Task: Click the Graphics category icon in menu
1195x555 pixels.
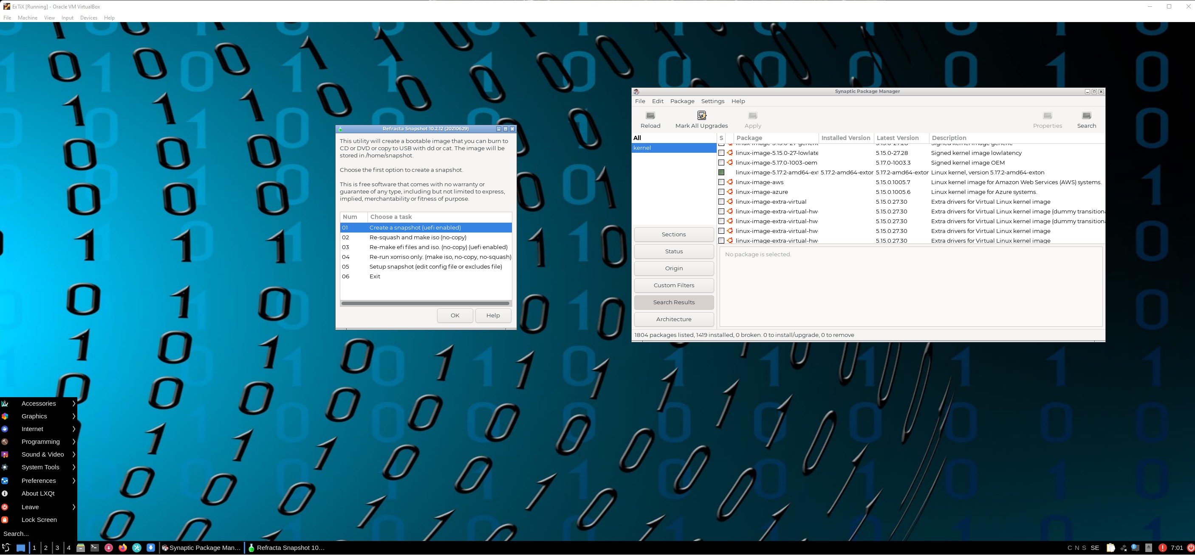Action: [5, 416]
